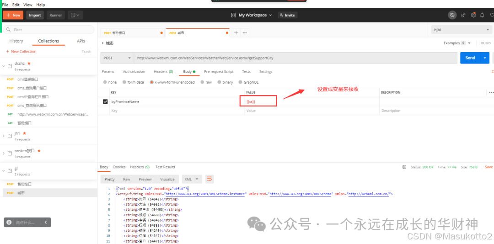Open the My Workspace switcher

[252, 15]
